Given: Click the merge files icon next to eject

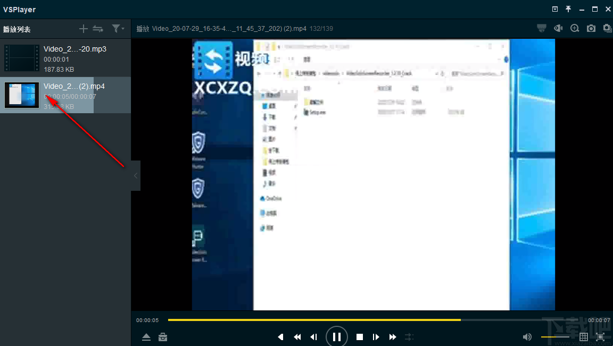Looking at the screenshot, I should coord(162,336).
